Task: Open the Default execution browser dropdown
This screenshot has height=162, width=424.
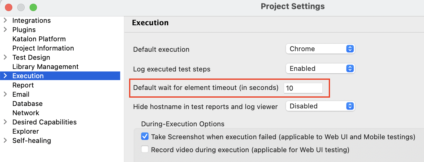Action: coord(320,49)
